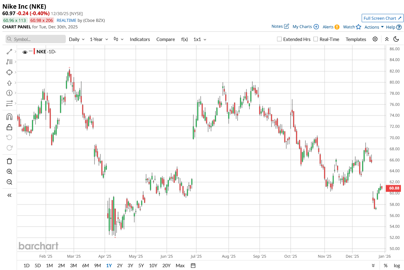The image size is (404, 270).
Task: Select the 6M time range
Action: coord(85,265)
